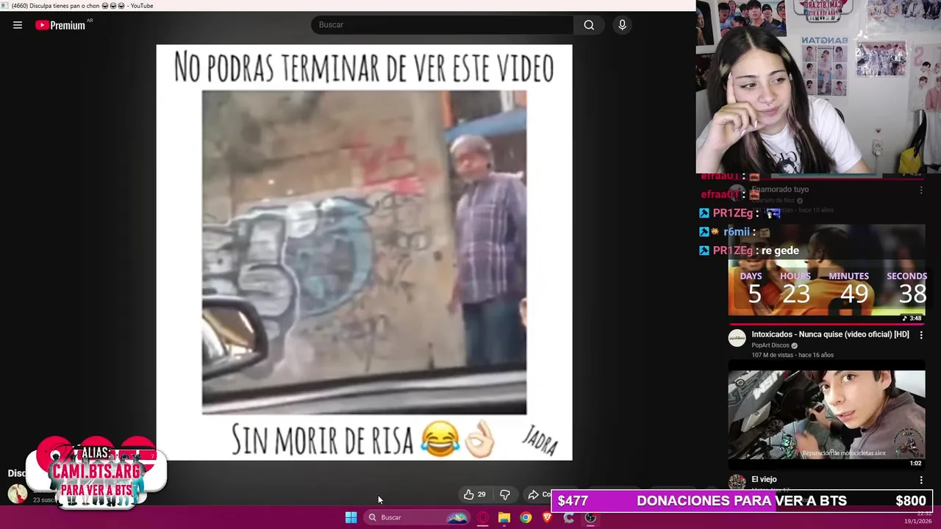The height and width of the screenshot is (529, 941).
Task: Play the Intoxicados 3:48 thumbnail
Action: [826, 273]
